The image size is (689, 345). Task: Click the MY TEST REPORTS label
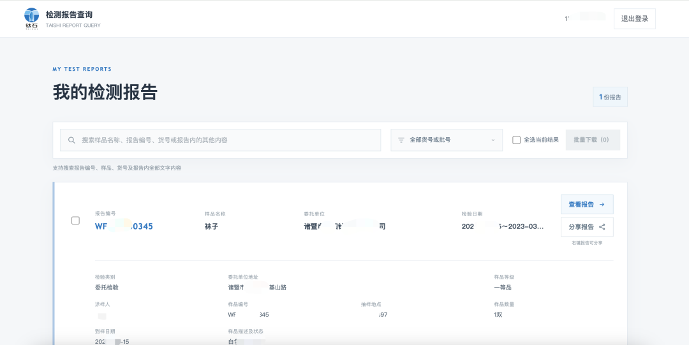[82, 69]
